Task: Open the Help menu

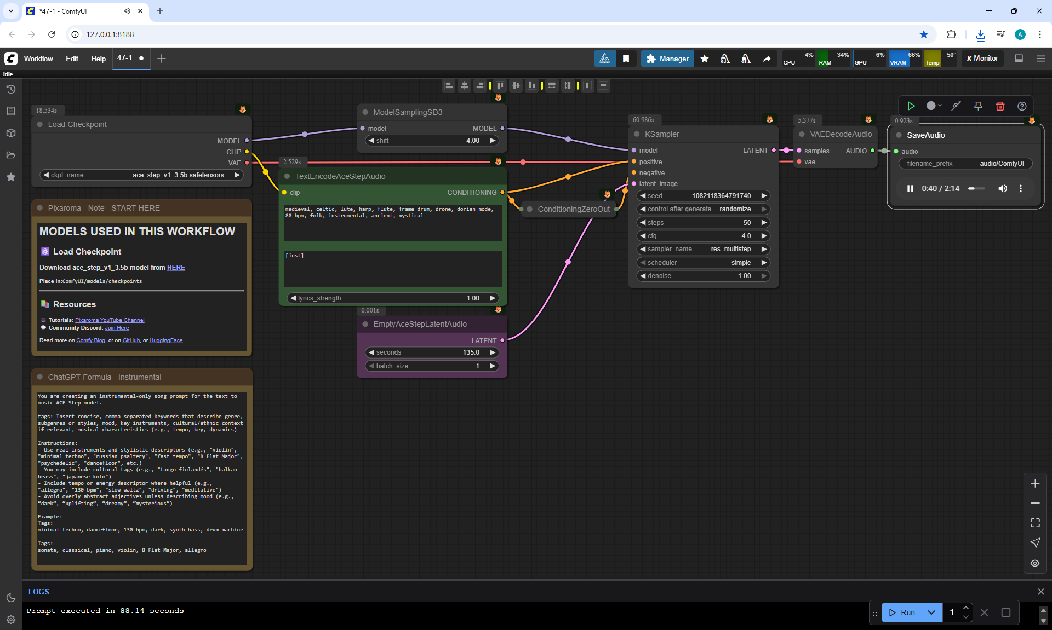Action: coord(98,59)
